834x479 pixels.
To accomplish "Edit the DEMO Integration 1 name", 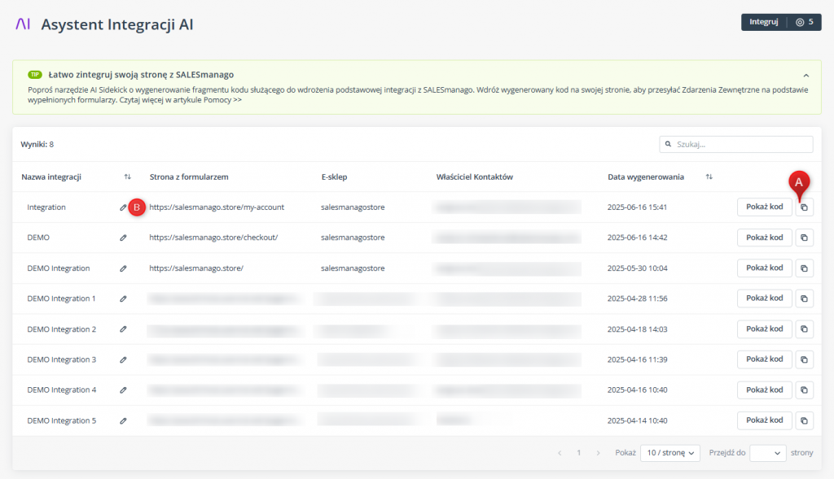I will click(x=123, y=299).
